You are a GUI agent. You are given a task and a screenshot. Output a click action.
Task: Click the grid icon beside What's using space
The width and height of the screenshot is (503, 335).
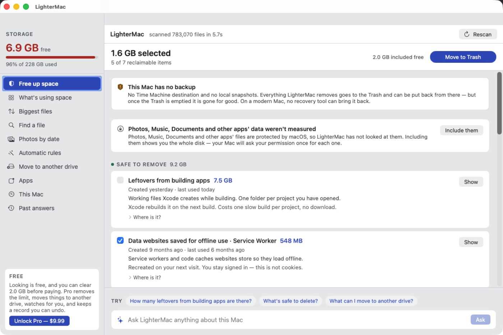click(11, 98)
